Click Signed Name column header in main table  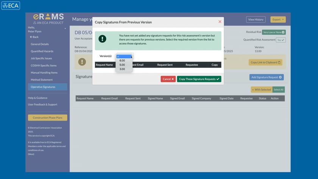(x=155, y=98)
